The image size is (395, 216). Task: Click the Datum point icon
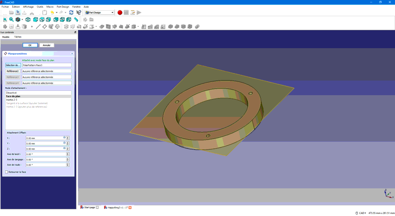coord(32,26)
